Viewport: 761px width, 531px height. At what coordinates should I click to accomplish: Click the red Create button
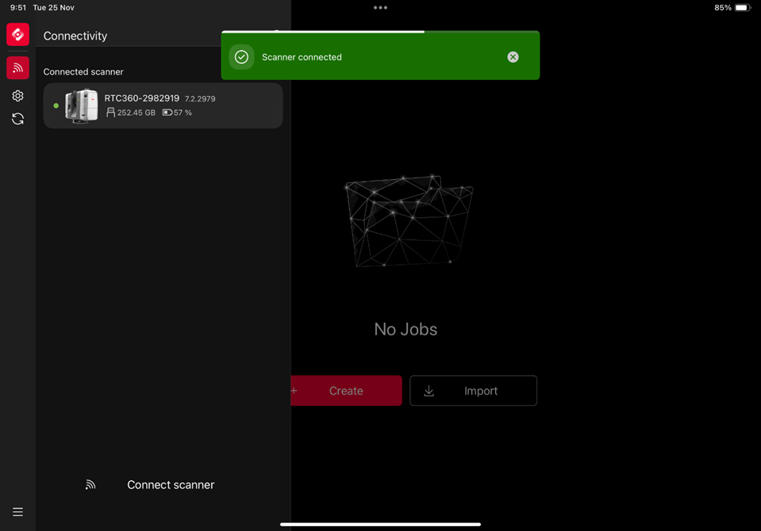tap(346, 391)
